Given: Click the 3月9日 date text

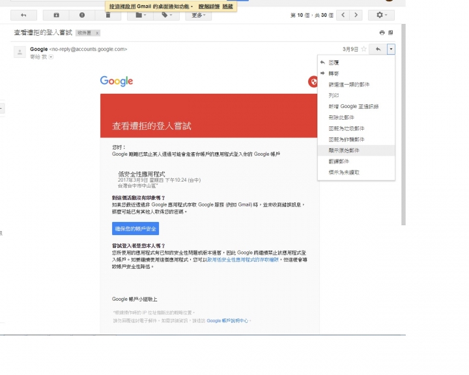Looking at the screenshot, I should pyautogui.click(x=350, y=49).
